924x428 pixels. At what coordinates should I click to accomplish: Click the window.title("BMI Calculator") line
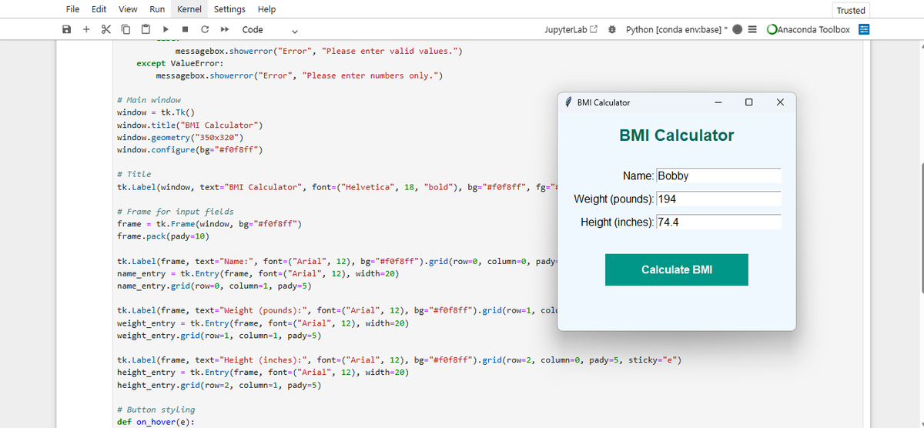click(x=190, y=125)
